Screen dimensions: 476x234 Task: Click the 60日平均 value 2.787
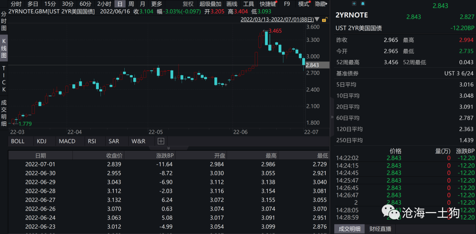(467, 118)
